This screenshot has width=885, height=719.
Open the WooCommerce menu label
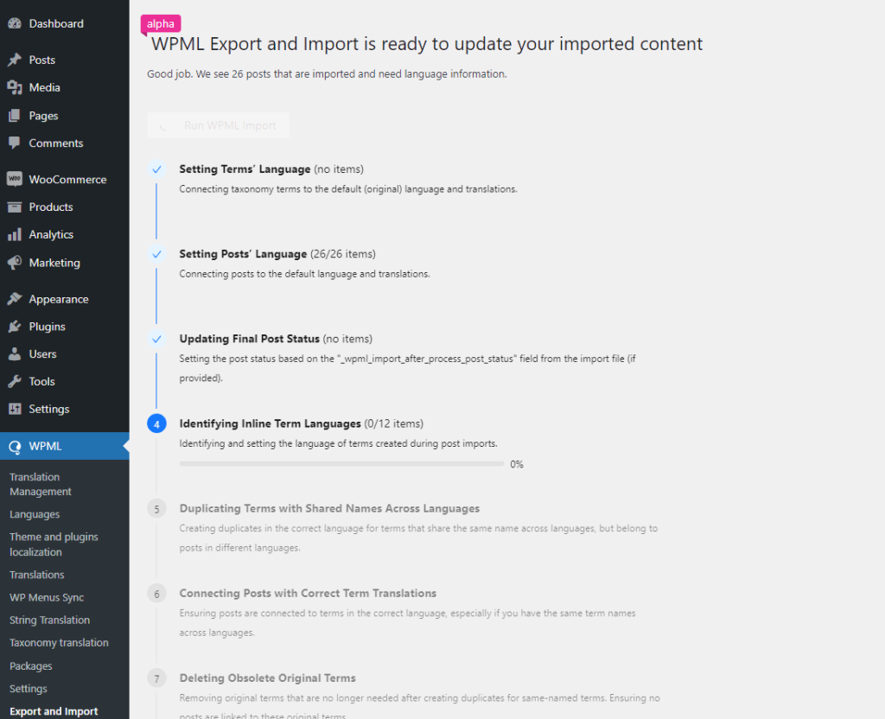[x=67, y=180]
